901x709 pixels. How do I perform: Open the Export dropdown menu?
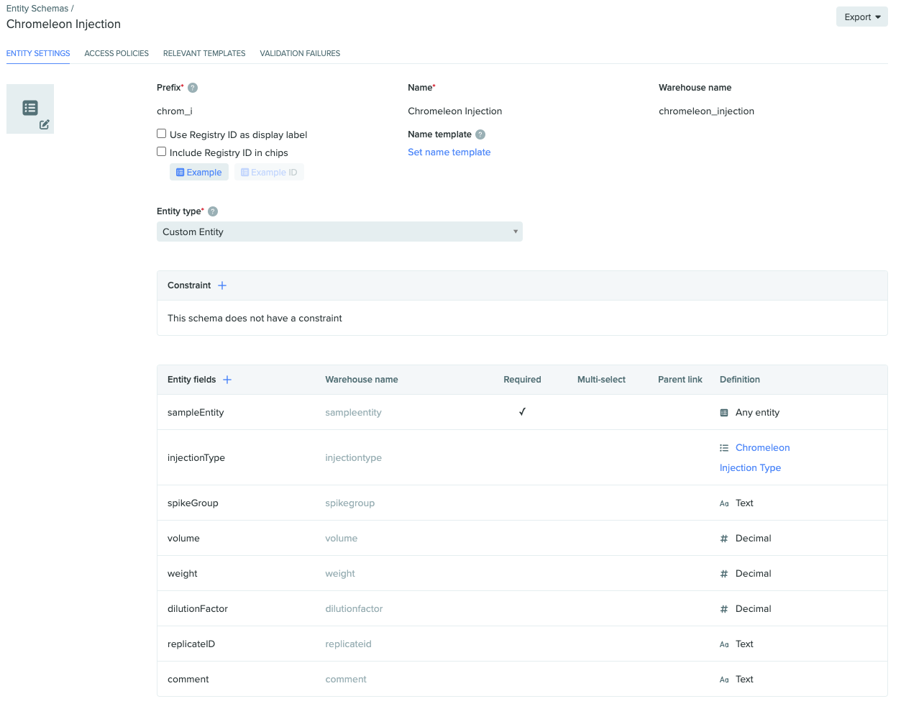click(x=862, y=17)
